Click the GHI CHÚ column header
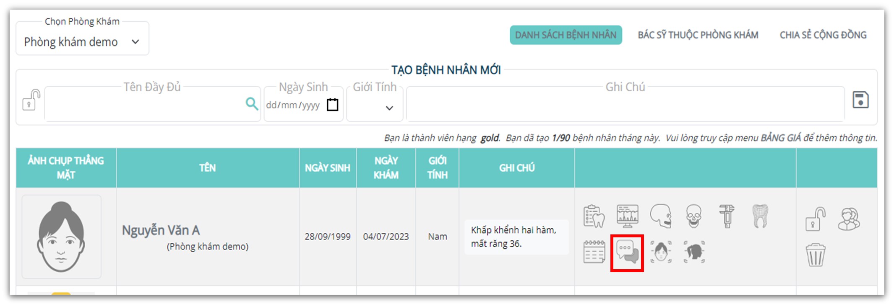Image resolution: width=894 pixels, height=306 pixels. point(517,168)
